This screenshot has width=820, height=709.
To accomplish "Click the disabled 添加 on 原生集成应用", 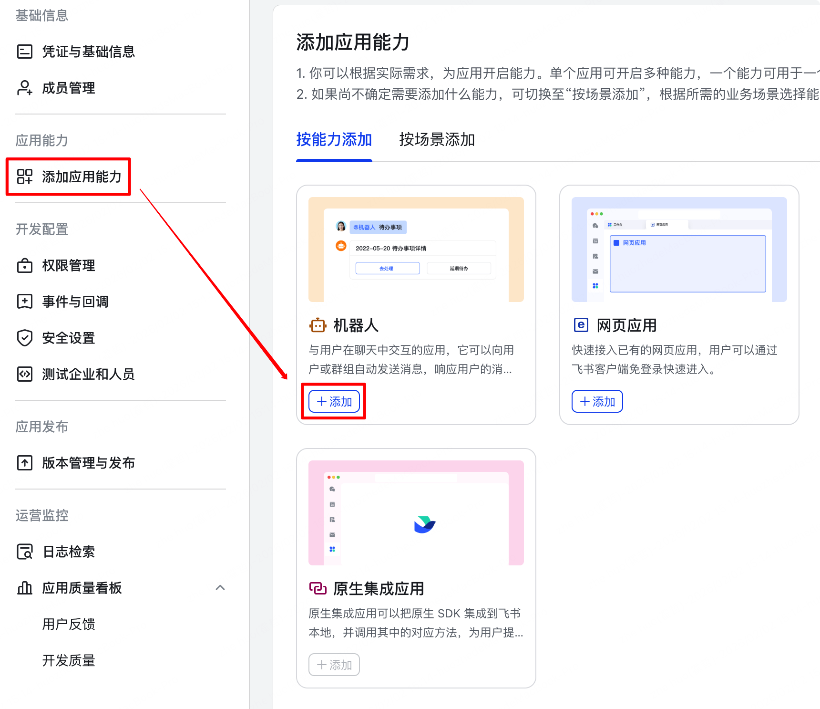I will click(x=334, y=665).
